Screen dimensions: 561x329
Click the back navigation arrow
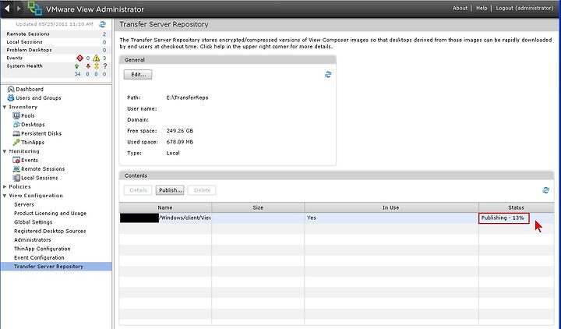(7, 9)
